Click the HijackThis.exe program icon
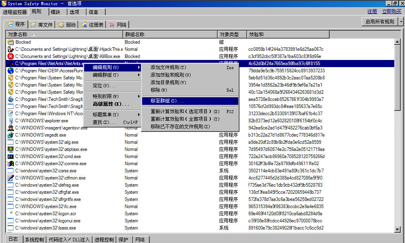Screen dimensions: 405x243 click(x=11, y=49)
